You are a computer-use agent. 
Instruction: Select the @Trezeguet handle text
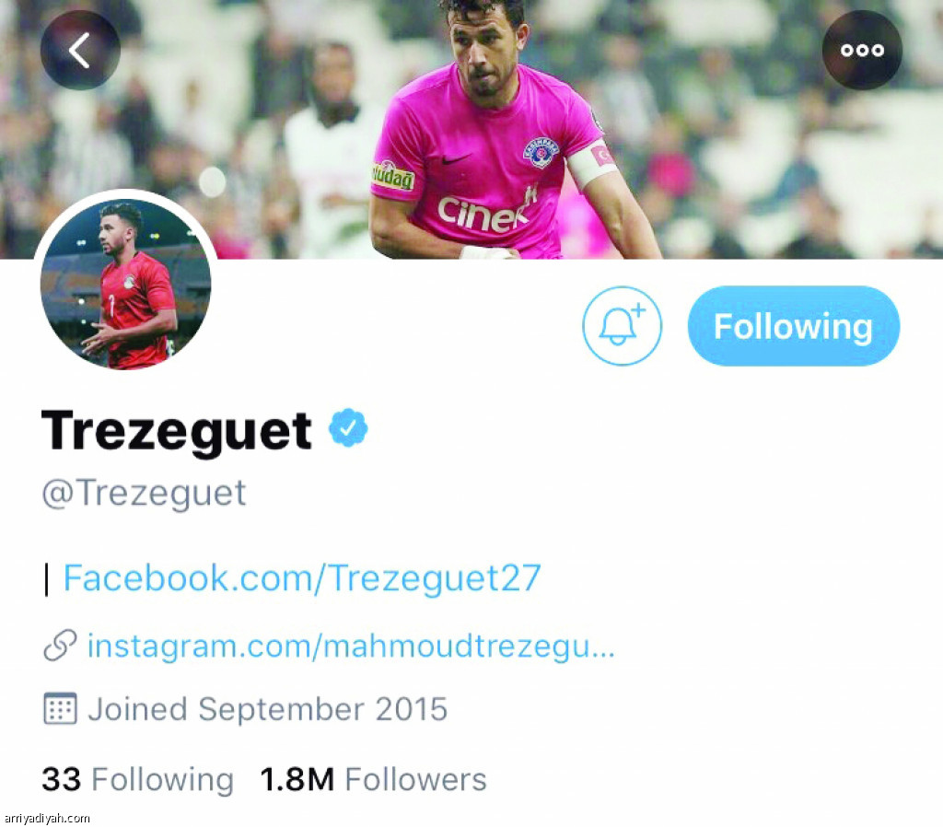pyautogui.click(x=144, y=495)
